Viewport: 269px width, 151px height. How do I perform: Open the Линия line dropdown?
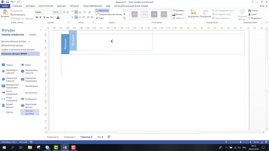[178, 14]
